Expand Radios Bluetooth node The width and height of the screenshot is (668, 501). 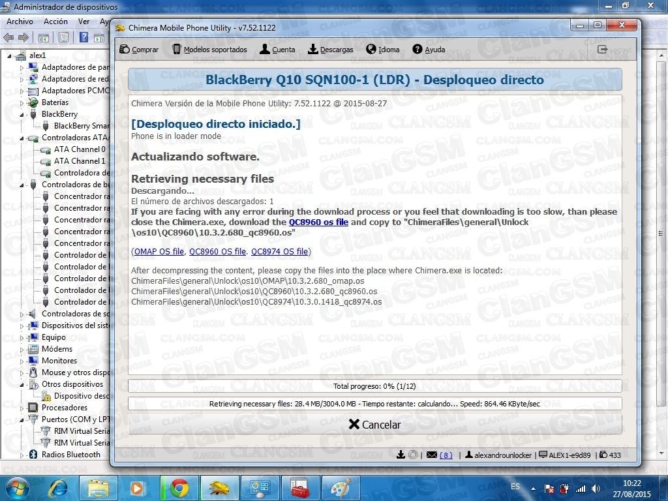(x=22, y=455)
